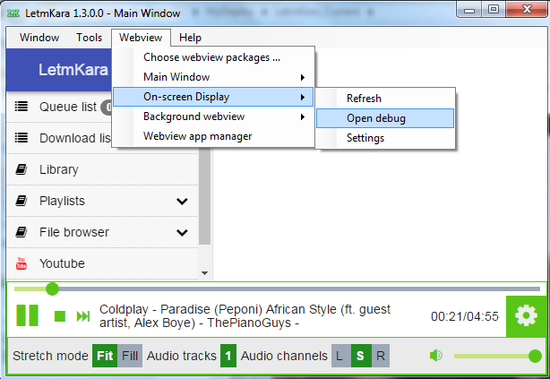The height and width of the screenshot is (379, 550).
Task: Open the Window menu
Action: click(39, 38)
